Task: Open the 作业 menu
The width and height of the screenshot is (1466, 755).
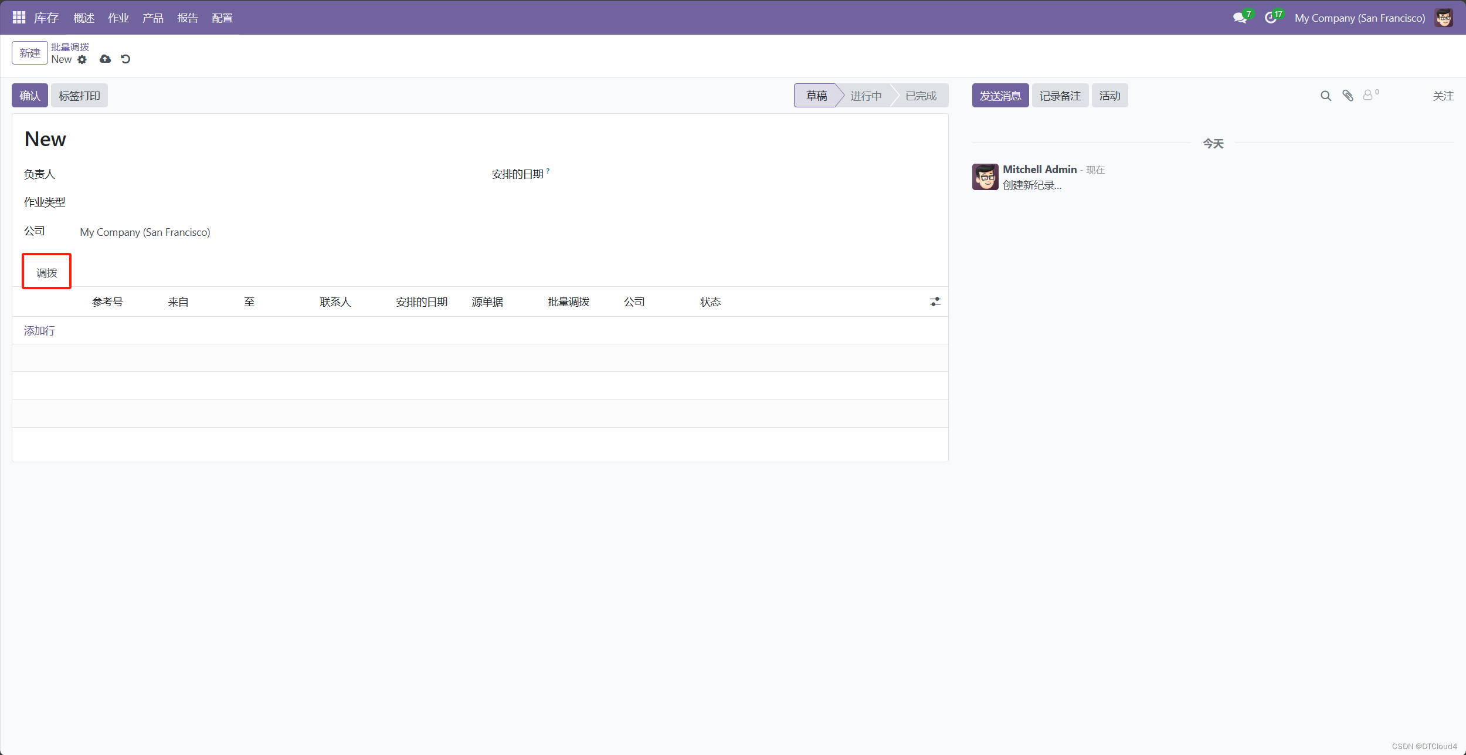Action: [118, 18]
